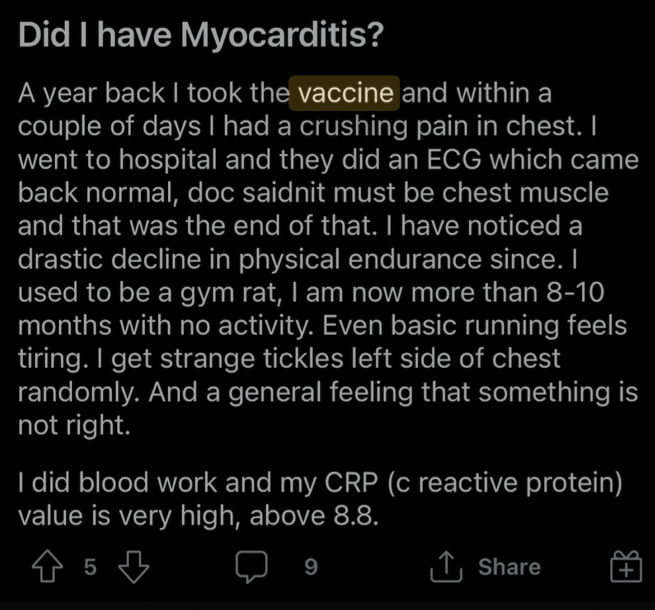This screenshot has height=610, width=655.
Task: Open comments via the speech bubble icon
Action: pos(251,566)
